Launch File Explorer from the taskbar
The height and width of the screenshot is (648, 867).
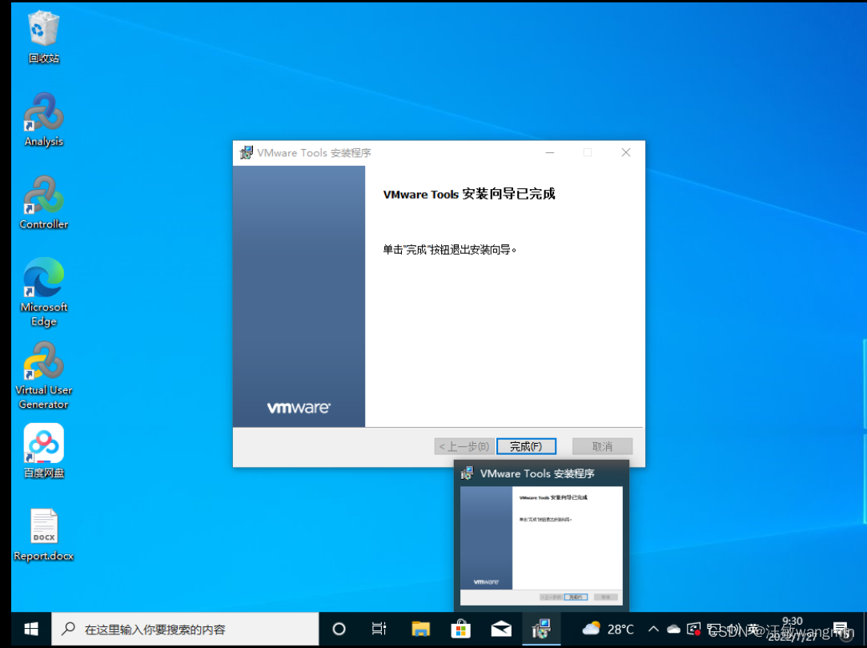pyautogui.click(x=420, y=630)
